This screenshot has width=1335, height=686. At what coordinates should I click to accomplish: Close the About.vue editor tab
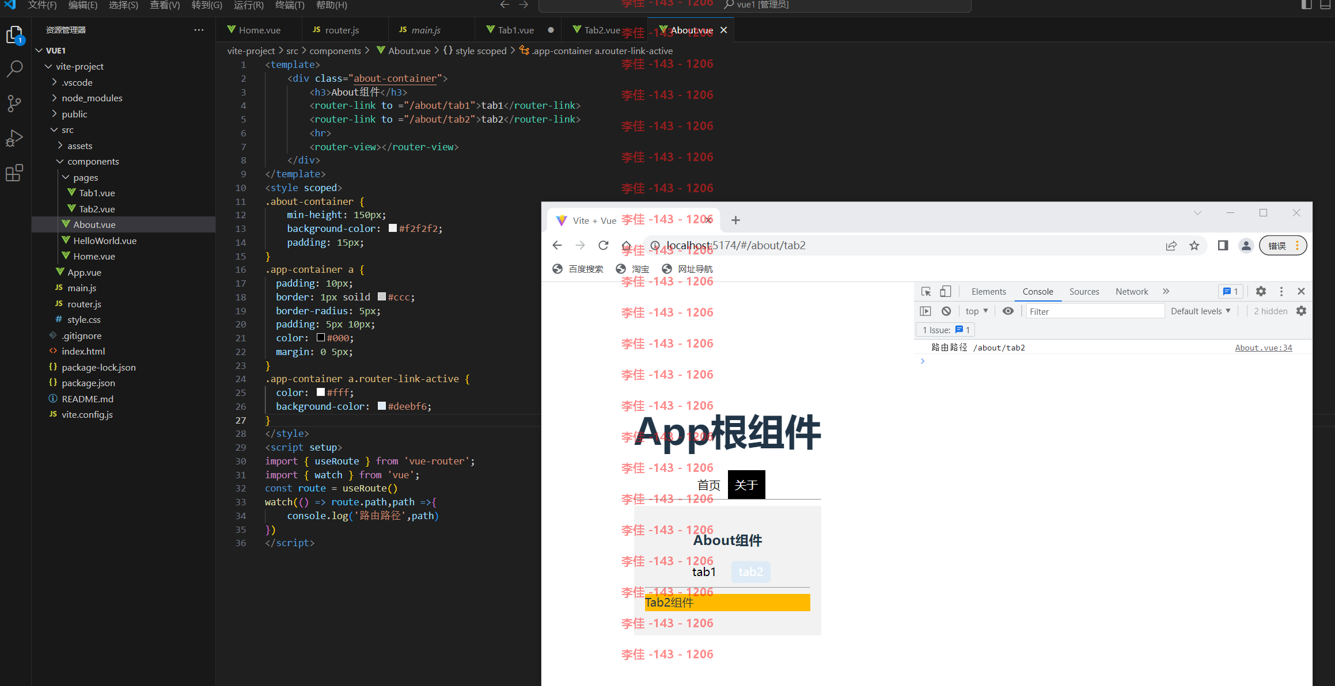(723, 30)
